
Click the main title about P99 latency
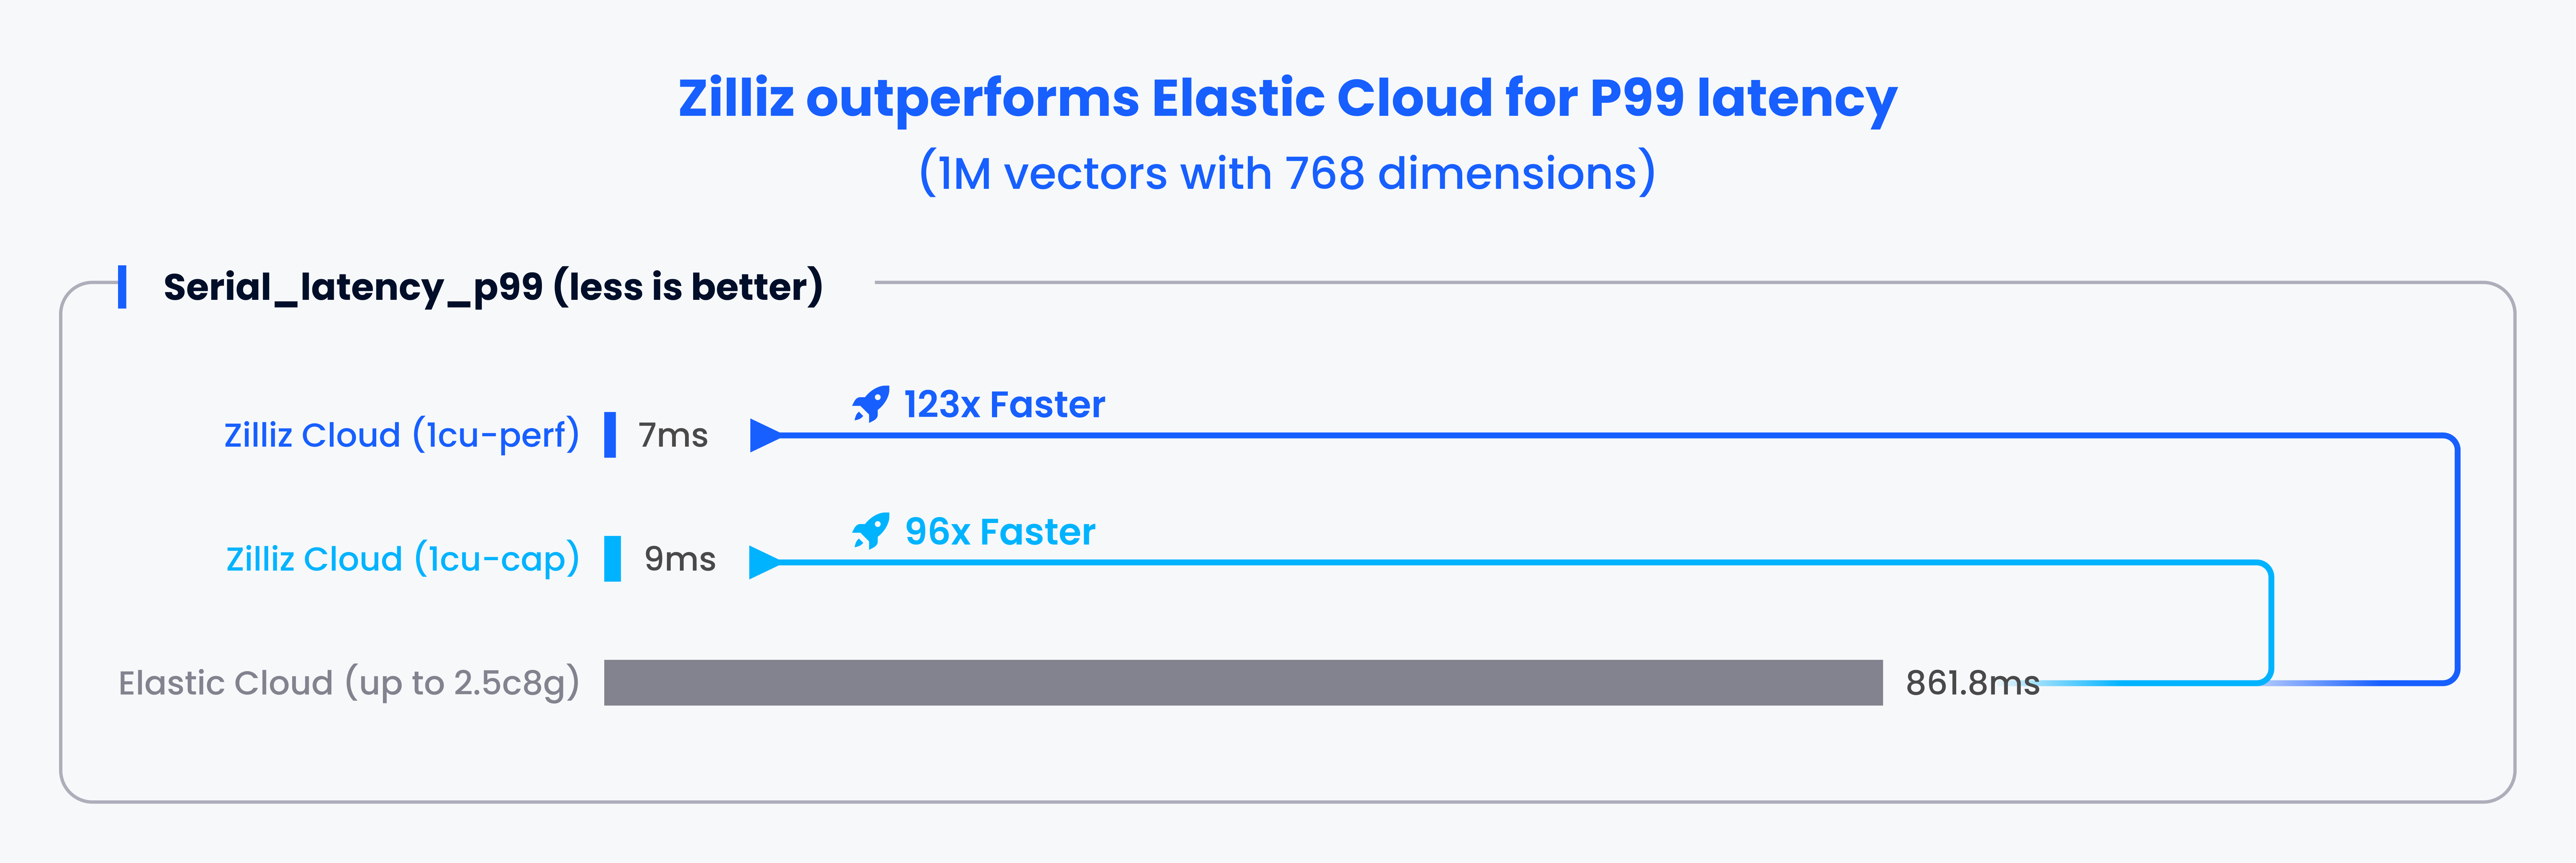1287,98
